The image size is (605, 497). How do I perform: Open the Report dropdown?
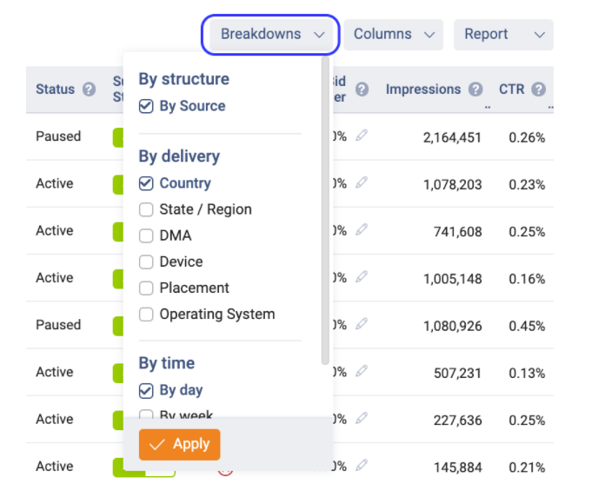click(x=503, y=34)
